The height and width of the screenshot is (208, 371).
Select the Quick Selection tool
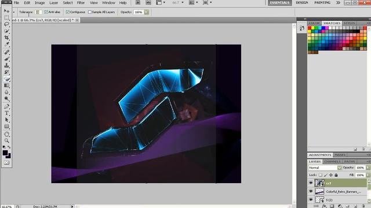click(6, 31)
